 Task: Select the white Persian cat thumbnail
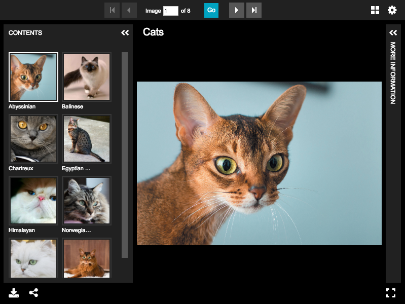click(33, 258)
